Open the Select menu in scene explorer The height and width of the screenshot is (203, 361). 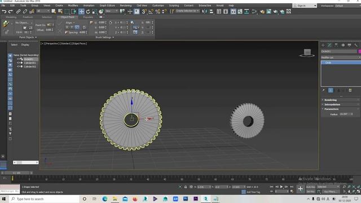(x=14, y=45)
